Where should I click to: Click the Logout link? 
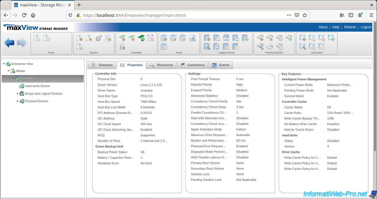[366, 27]
